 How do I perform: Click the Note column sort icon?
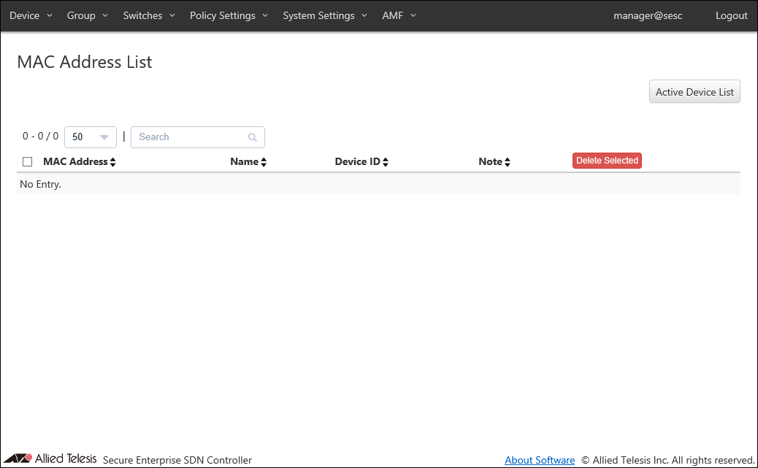[507, 162]
